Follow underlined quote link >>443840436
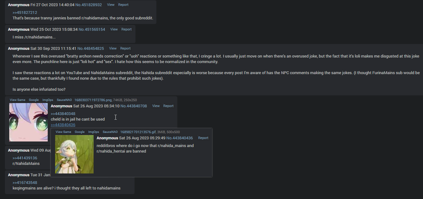 click(63, 125)
